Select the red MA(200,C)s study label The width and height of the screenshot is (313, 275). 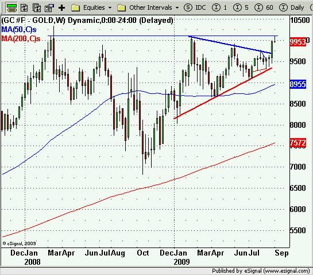tap(21, 38)
